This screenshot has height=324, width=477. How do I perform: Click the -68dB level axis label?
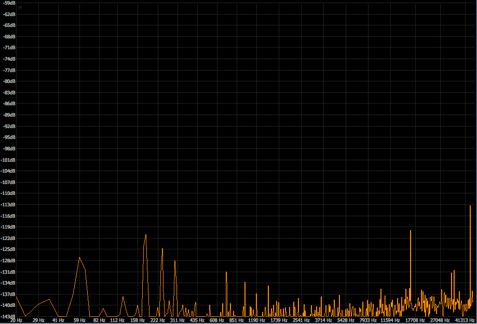click(x=9, y=36)
